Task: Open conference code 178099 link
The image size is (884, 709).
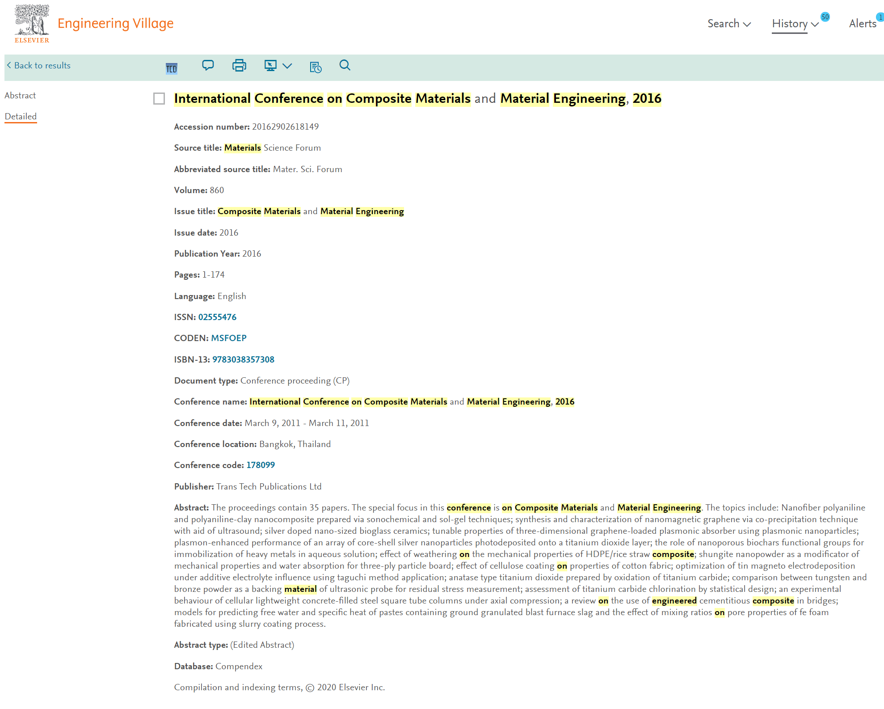Action: coord(261,465)
